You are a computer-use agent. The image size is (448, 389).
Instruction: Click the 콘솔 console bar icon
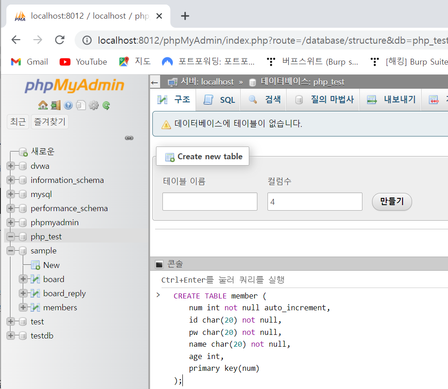[x=159, y=264]
